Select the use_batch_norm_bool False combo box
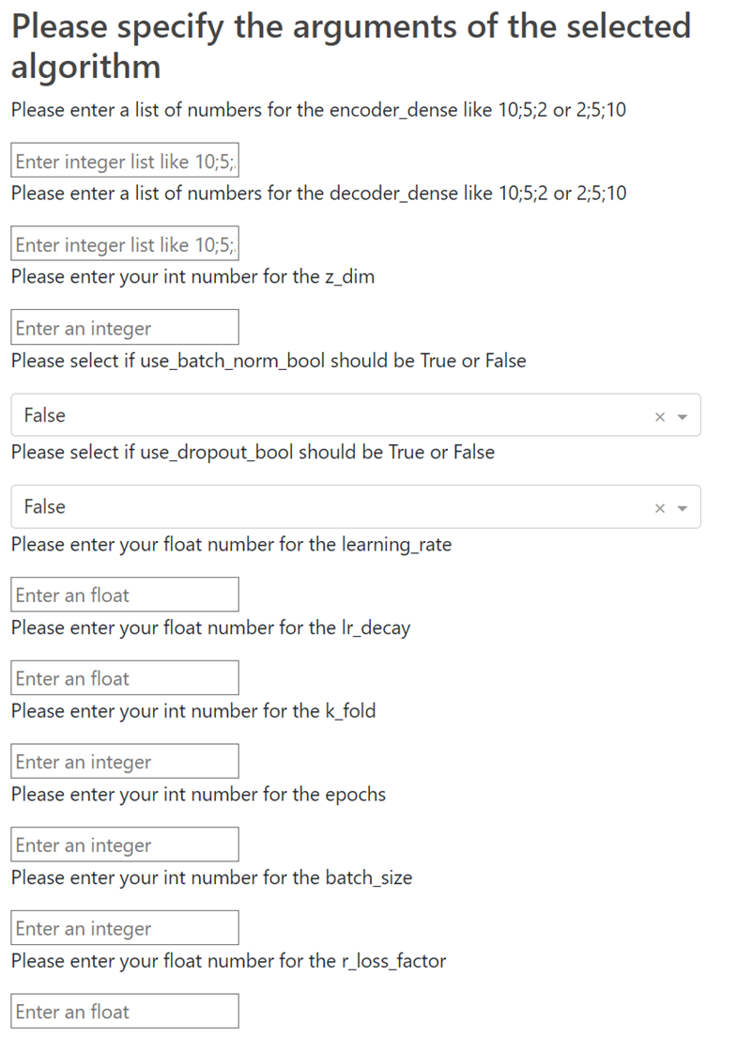Image resolution: width=752 pixels, height=1038 pixels. [x=356, y=415]
